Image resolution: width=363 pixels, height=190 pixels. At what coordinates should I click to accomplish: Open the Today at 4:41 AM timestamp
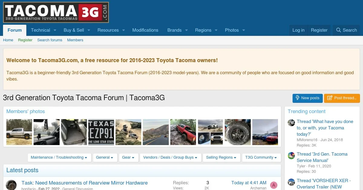249,183
